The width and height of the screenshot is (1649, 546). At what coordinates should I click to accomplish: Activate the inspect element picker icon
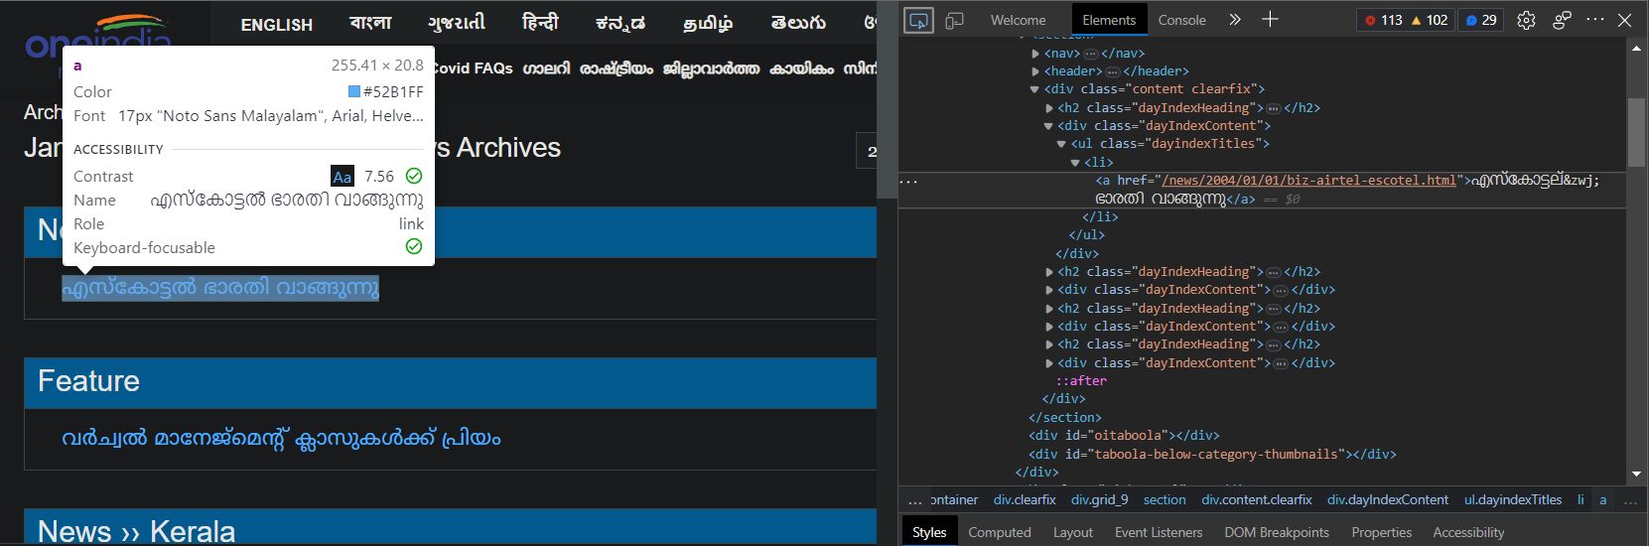[919, 20]
